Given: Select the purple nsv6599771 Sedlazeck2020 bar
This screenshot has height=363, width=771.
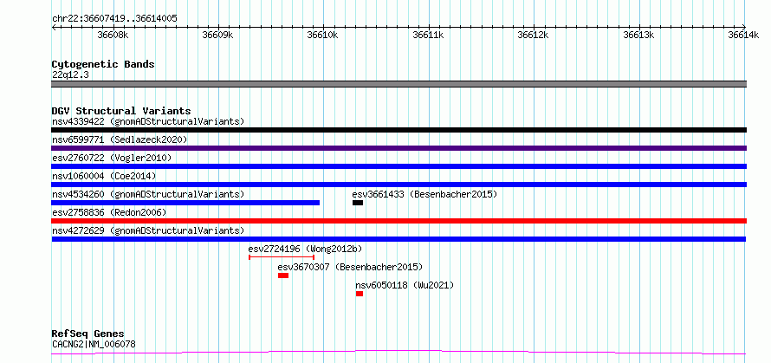Looking at the screenshot, I should click(x=398, y=148).
